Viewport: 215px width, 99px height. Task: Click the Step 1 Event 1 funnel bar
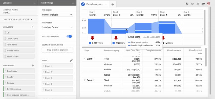96,26
